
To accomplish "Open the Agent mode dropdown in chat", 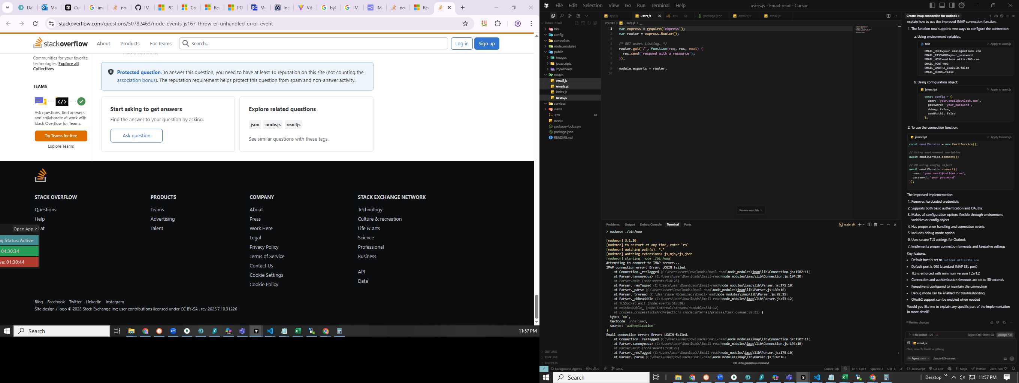I will 918,359.
